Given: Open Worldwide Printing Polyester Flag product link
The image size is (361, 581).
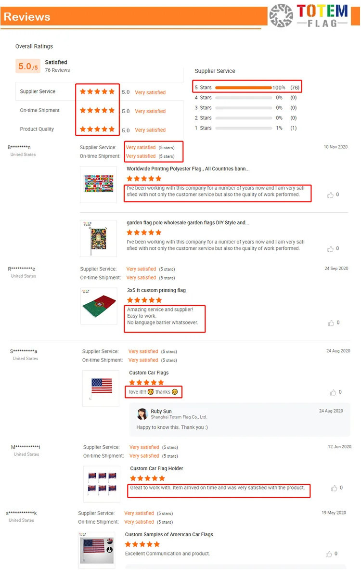Looking at the screenshot, I should [188, 169].
